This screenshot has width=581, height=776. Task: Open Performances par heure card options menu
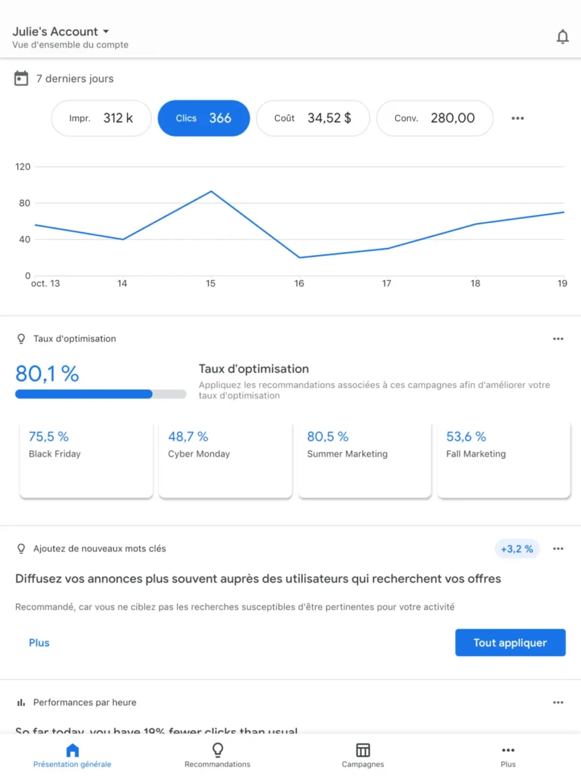point(558,703)
